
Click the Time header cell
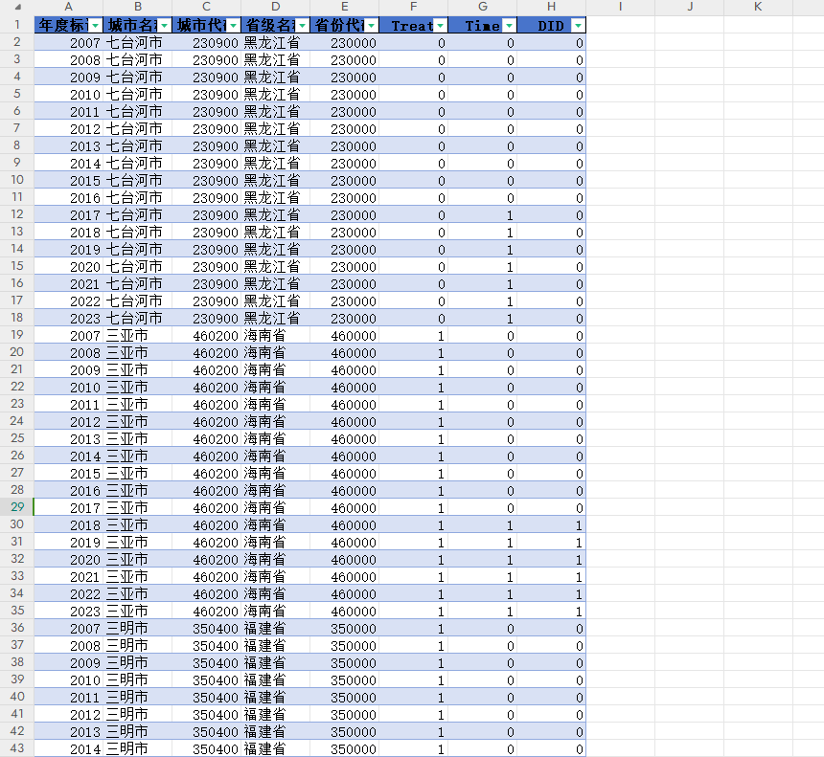482,25
